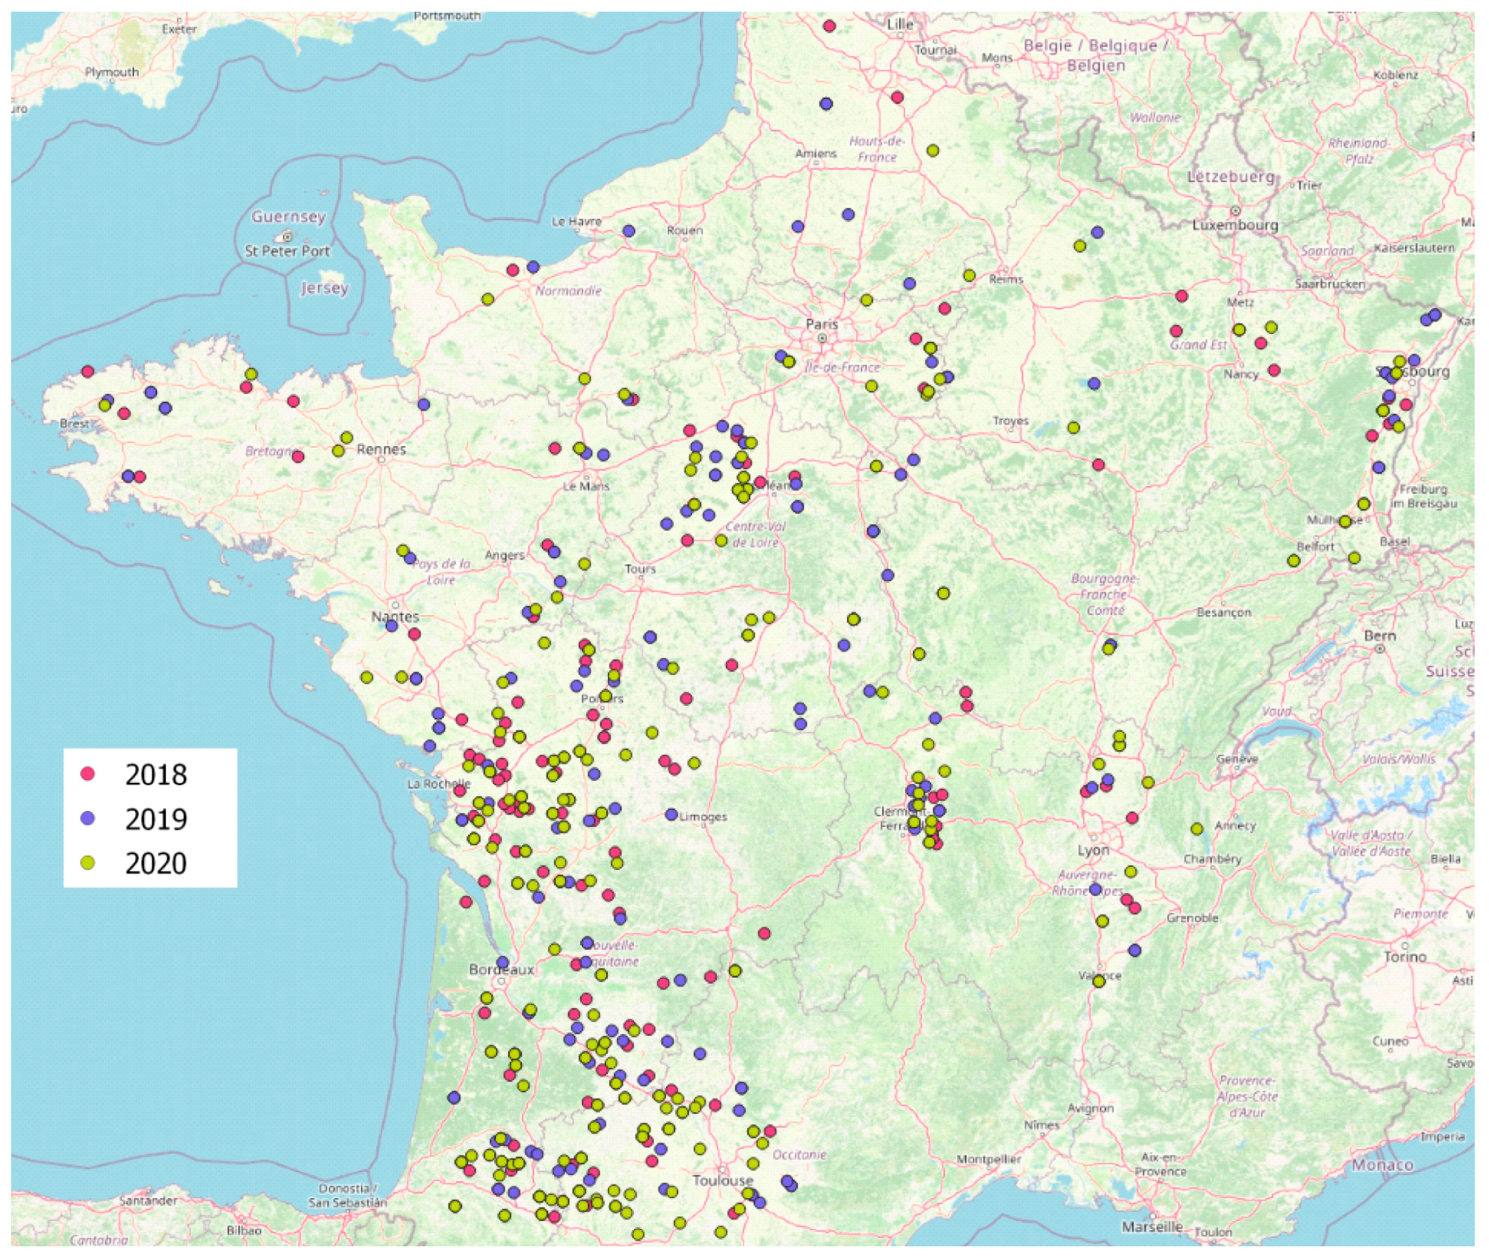
Task: Click the yellow marker west of Annecy
Action: pos(1197,829)
